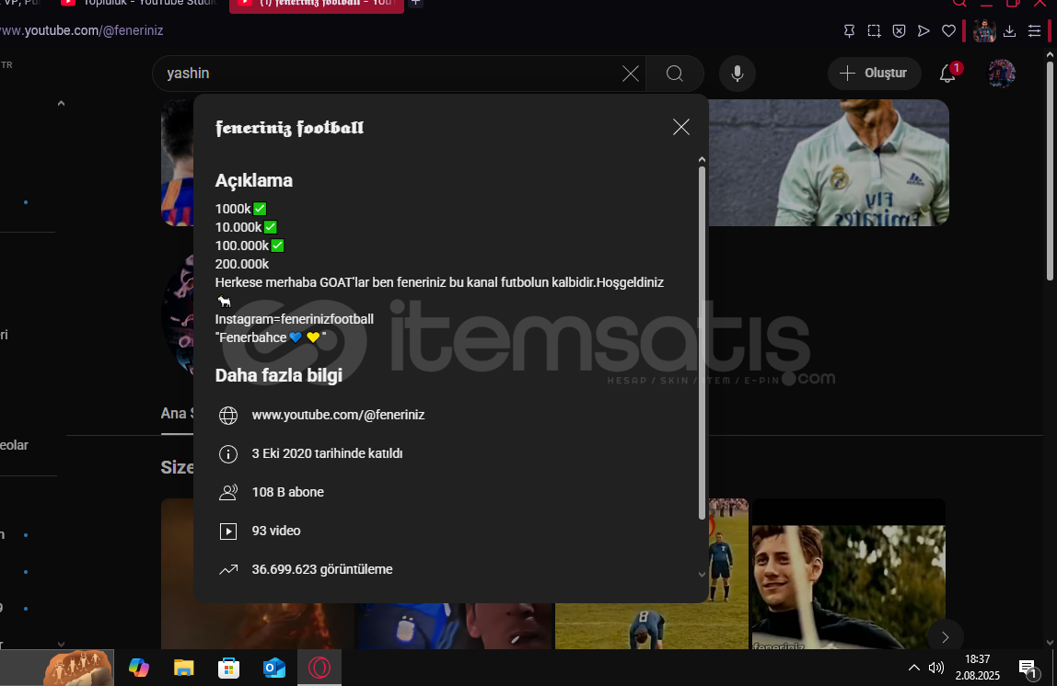Collapse the sidebar section with up chevron
The width and height of the screenshot is (1057, 686).
tap(61, 104)
